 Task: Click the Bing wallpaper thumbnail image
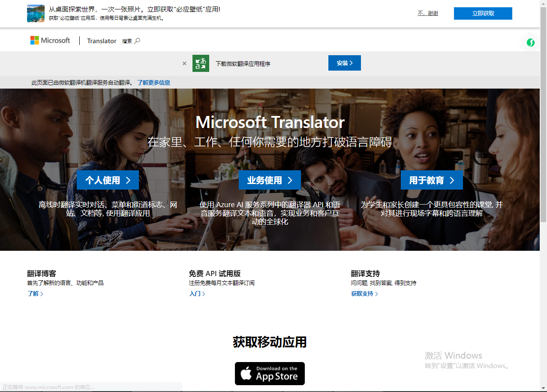36,13
